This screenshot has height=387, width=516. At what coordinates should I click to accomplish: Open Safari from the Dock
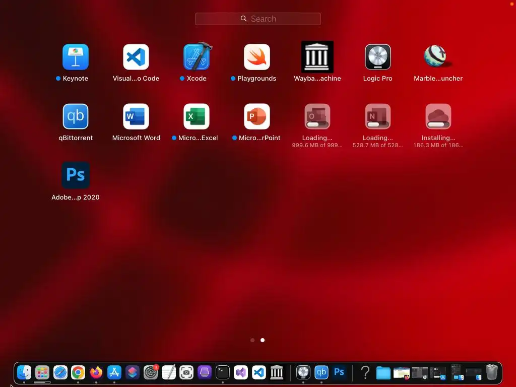(60, 372)
